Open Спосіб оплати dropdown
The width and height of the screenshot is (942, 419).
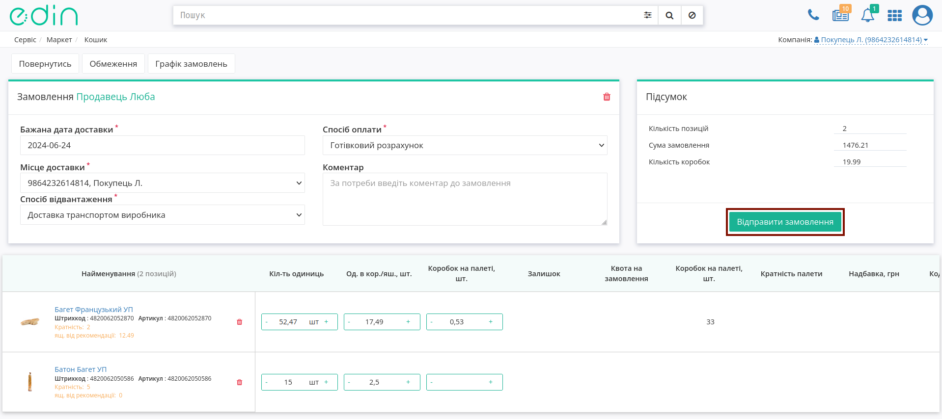click(x=465, y=145)
